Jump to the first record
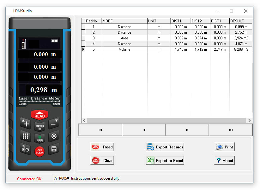Image resolution: width=260 pixels, height=190 pixels. click(x=100, y=130)
